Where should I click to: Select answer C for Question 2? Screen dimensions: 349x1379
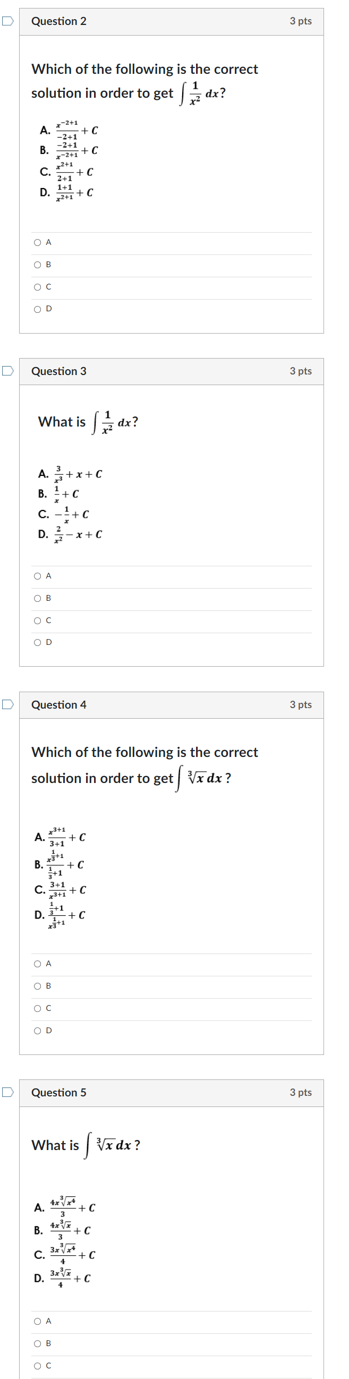click(x=37, y=288)
